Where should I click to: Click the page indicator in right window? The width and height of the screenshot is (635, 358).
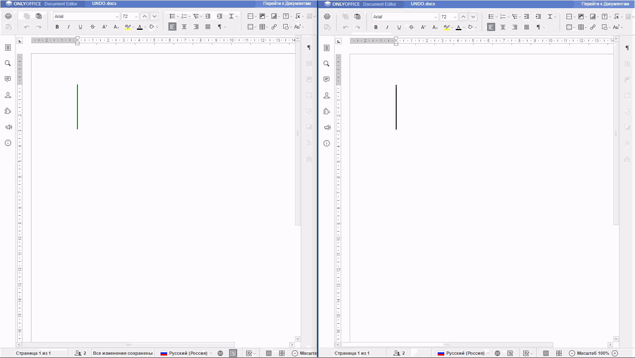click(352, 353)
